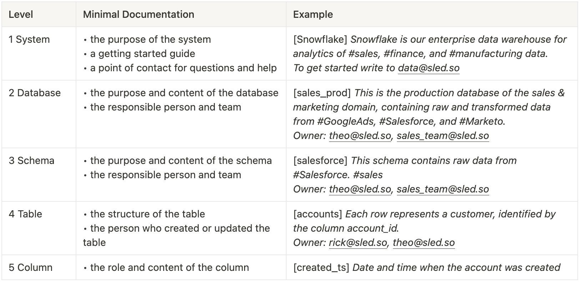This screenshot has height=283, width=581.
Task: Click the [created_ts] example text
Action: point(321,267)
